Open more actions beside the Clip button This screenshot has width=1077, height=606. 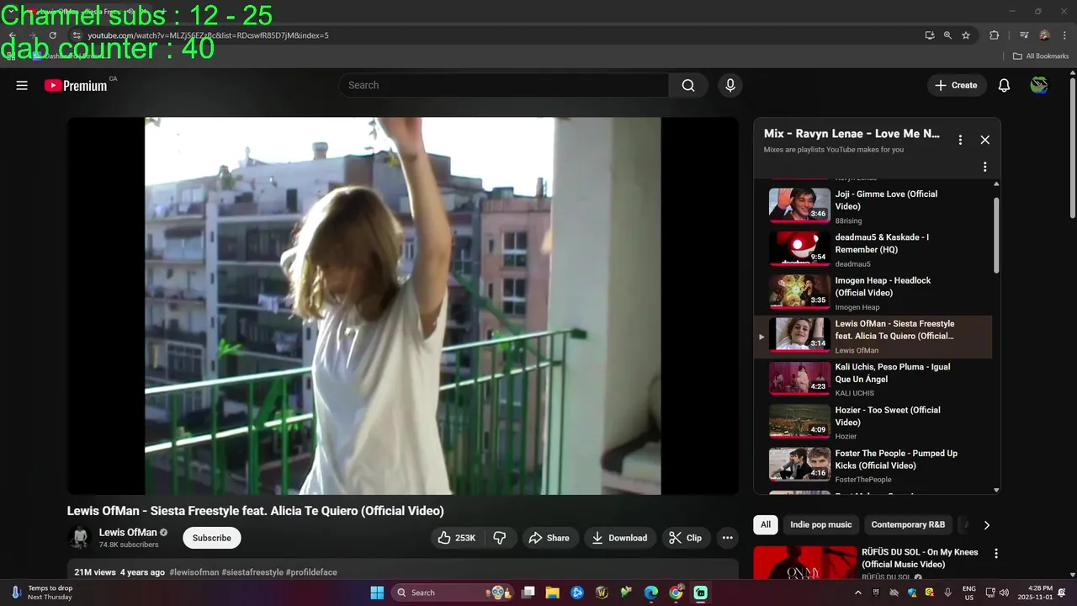coord(728,538)
